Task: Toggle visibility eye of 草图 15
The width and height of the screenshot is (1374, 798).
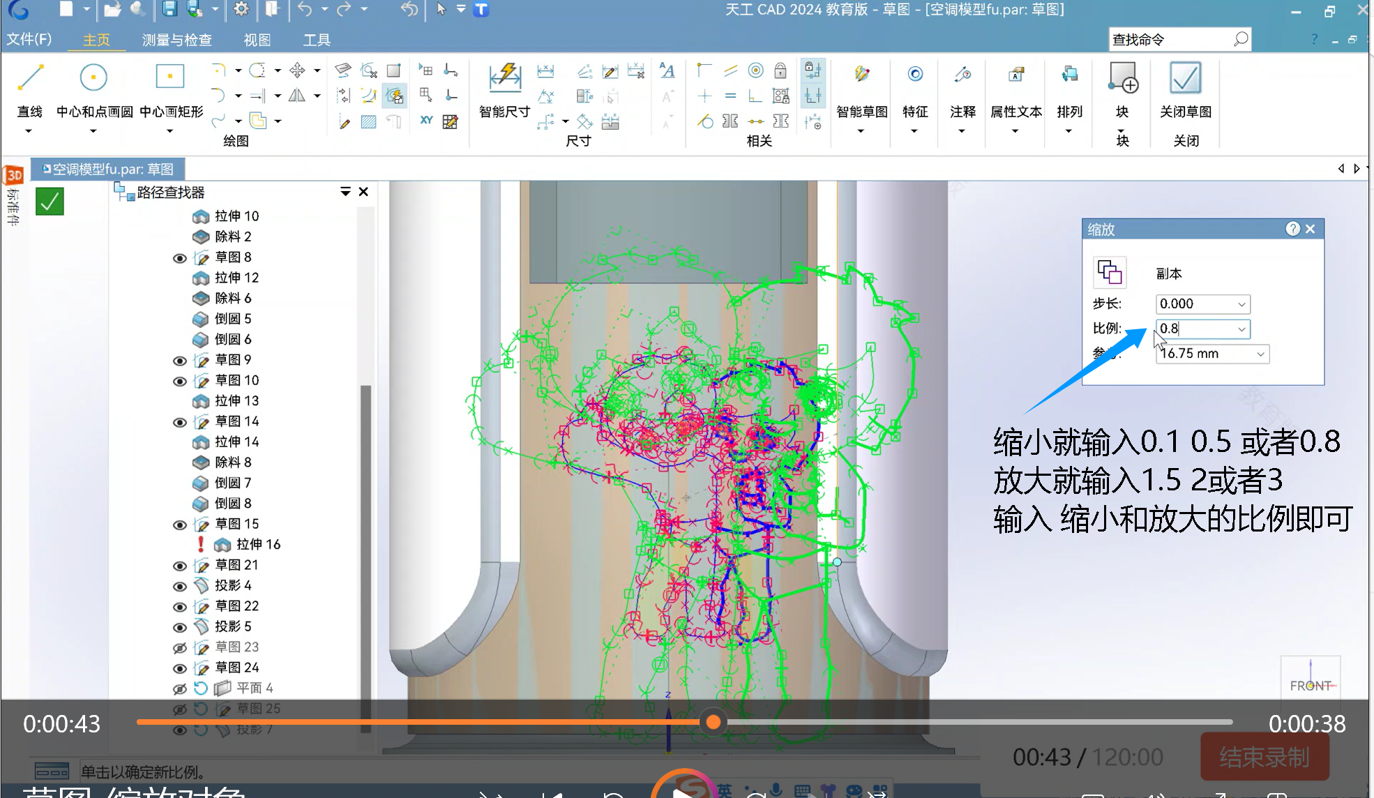Action: tap(180, 525)
